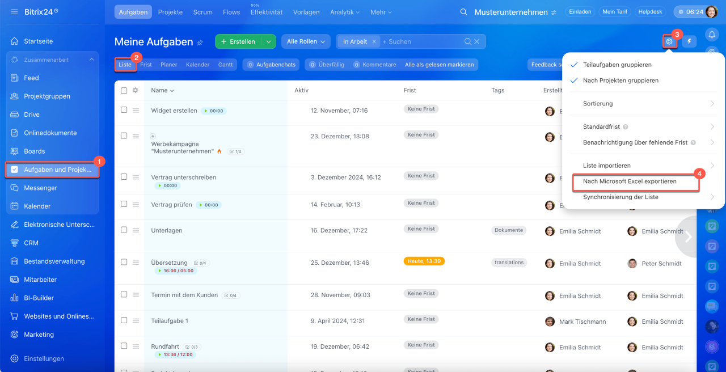Click the table column settings gear icon
Screen dimensions: 726x372
tap(136, 90)
